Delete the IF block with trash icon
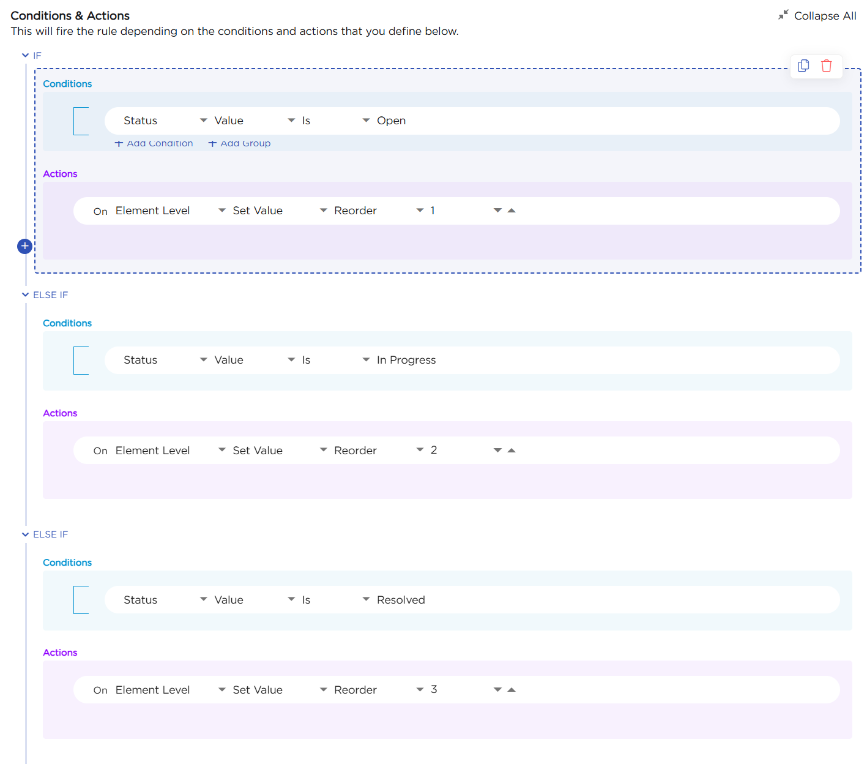867x764 pixels. pos(826,66)
